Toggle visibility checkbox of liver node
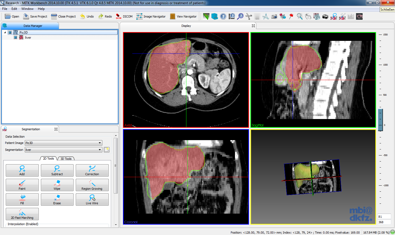The width and height of the screenshot is (395, 235). (x=16, y=38)
